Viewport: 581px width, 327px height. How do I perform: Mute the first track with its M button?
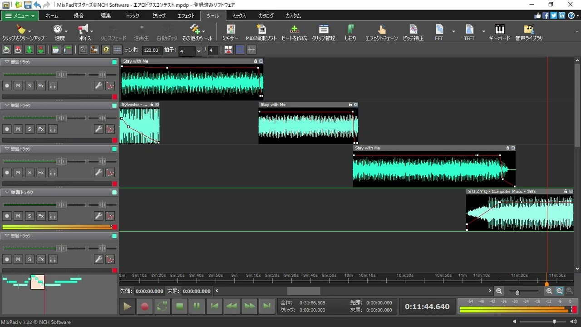[x=18, y=85]
